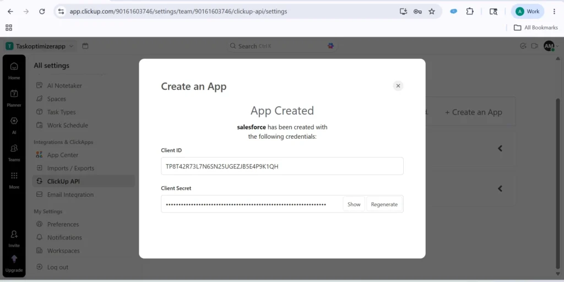The image size is (564, 282).
Task: Open the Work browser profile
Action: [x=527, y=12]
